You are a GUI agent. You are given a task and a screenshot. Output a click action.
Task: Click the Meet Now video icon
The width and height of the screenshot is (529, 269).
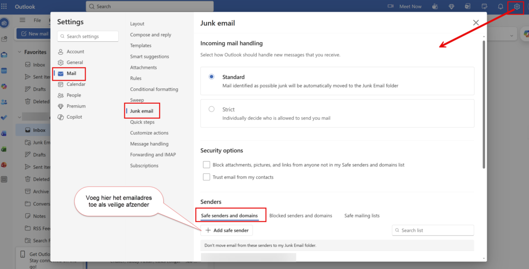pos(391,7)
